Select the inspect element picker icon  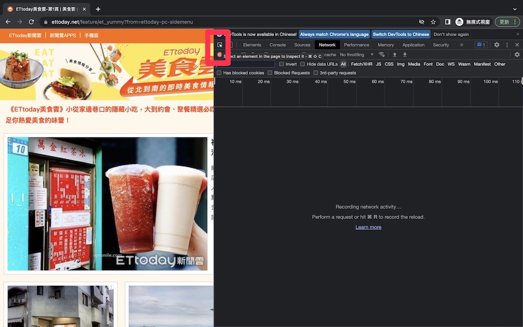pyautogui.click(x=220, y=44)
